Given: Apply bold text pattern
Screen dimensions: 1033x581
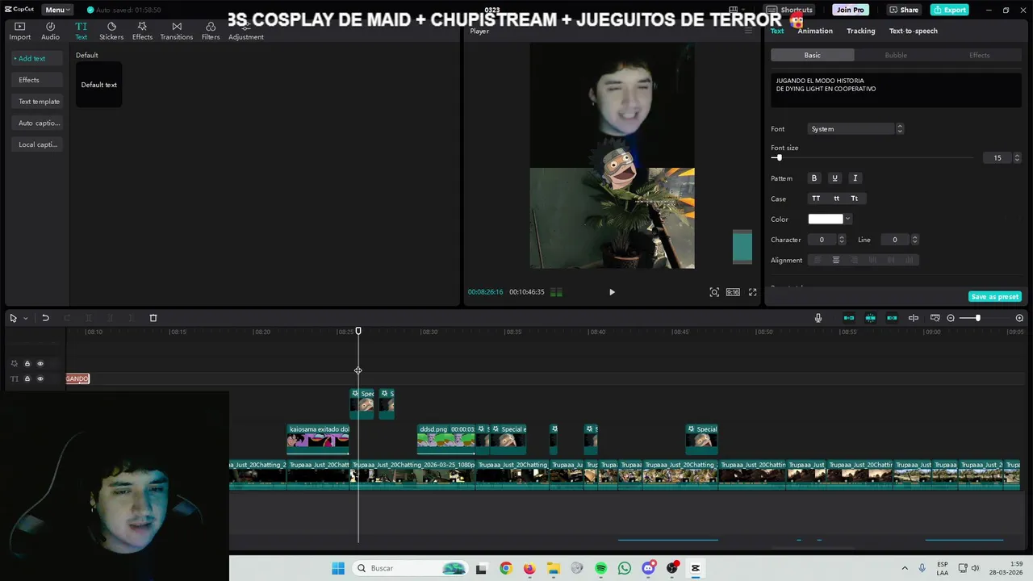Looking at the screenshot, I should (x=813, y=178).
